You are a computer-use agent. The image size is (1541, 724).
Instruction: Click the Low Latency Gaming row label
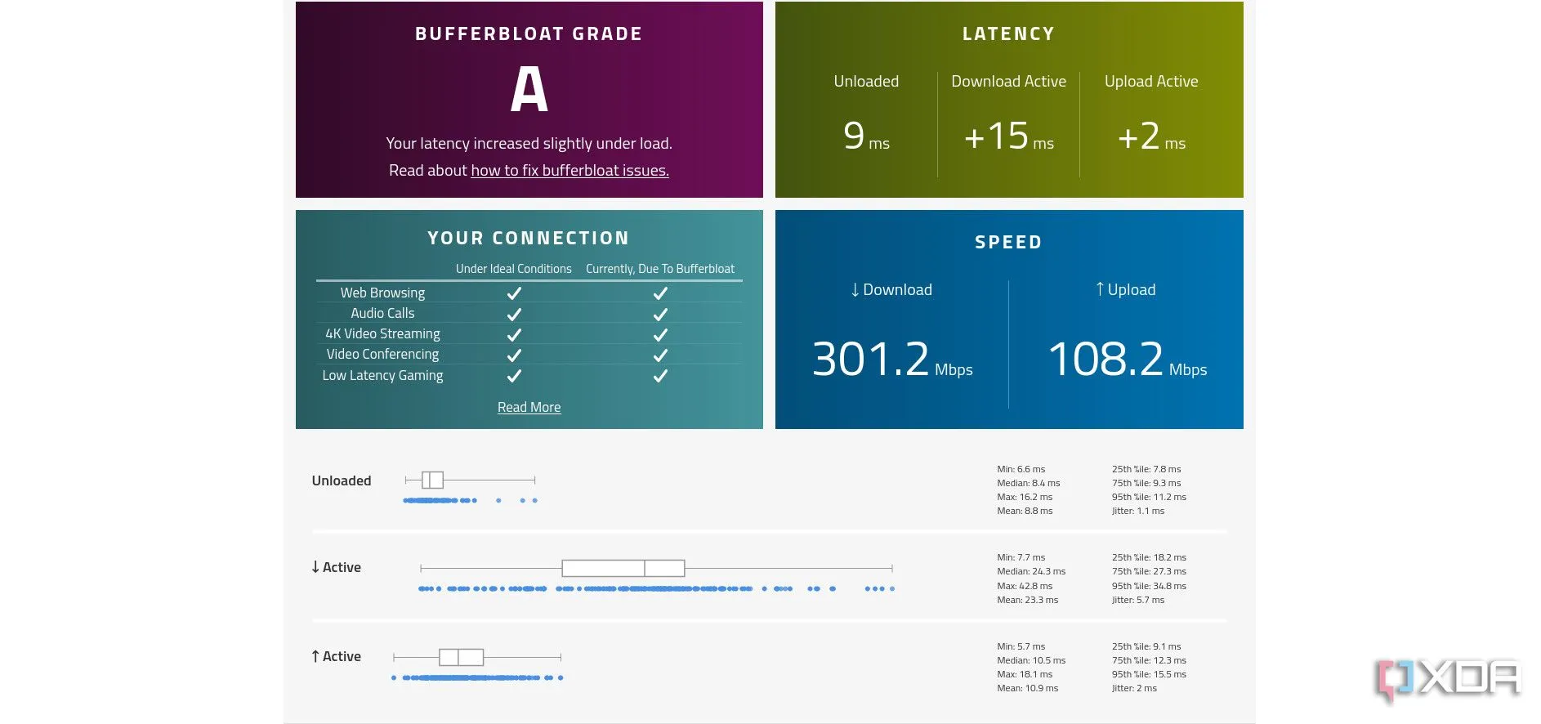[382, 375]
